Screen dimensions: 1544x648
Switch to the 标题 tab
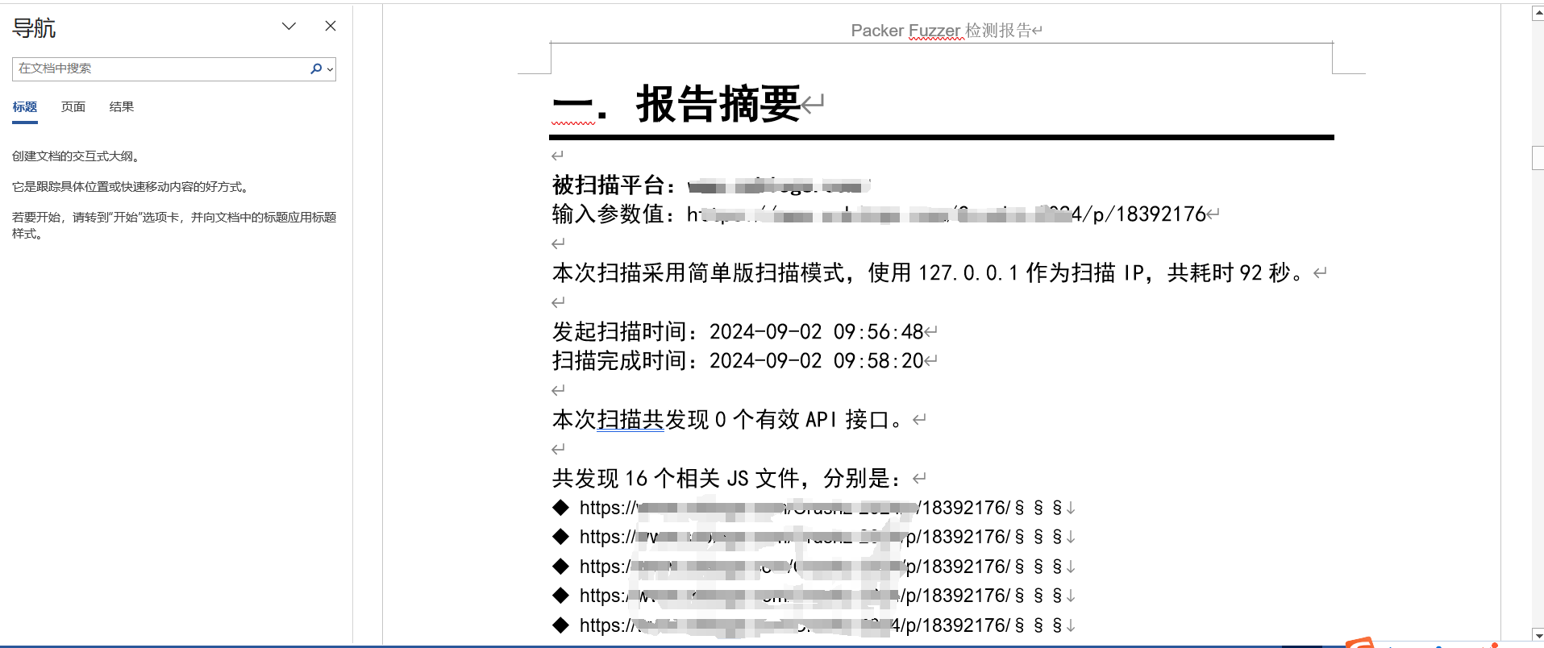[x=25, y=107]
